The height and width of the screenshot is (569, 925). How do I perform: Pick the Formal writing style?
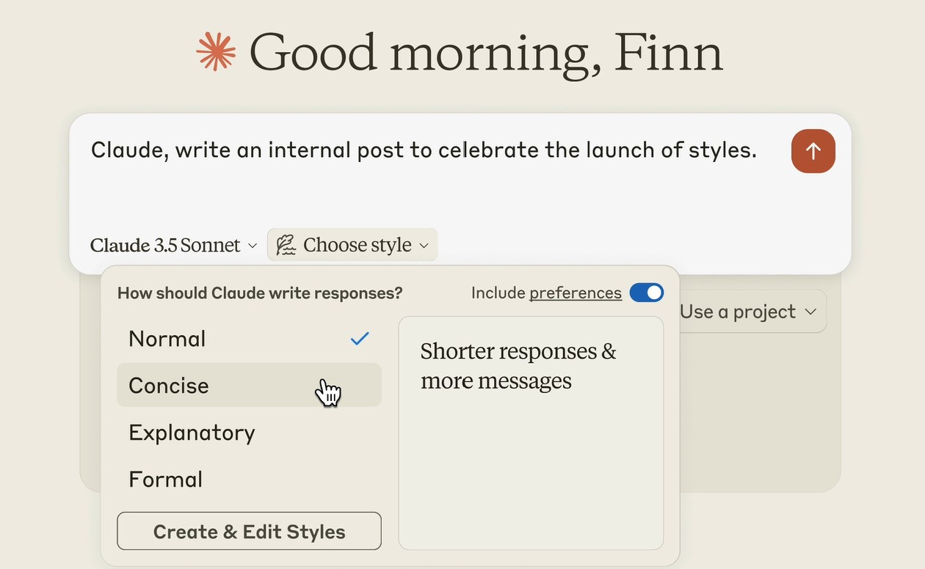[x=249, y=480]
